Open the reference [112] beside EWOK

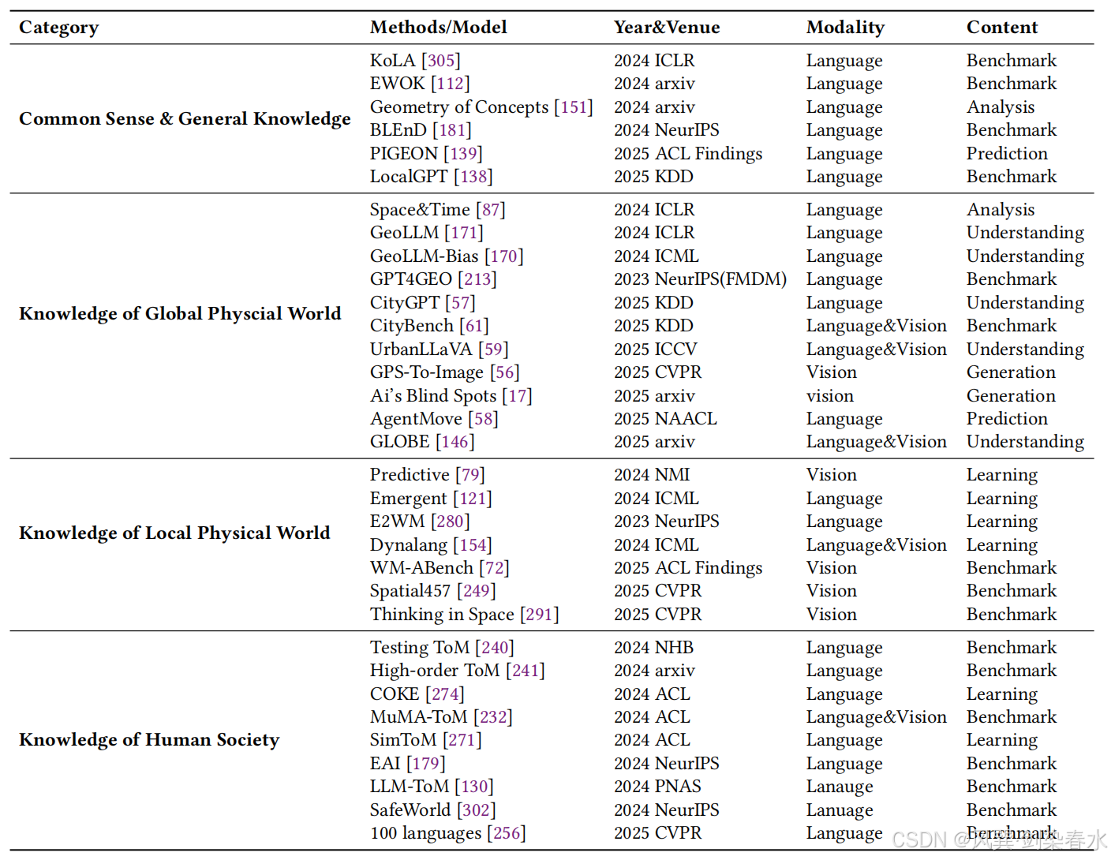pyautogui.click(x=451, y=84)
